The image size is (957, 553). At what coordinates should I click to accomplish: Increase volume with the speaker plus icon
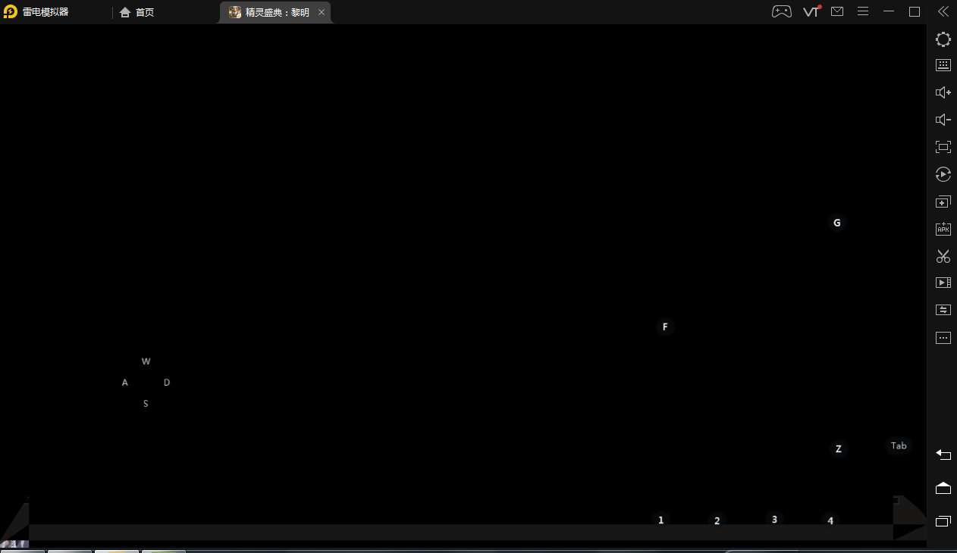tap(943, 92)
